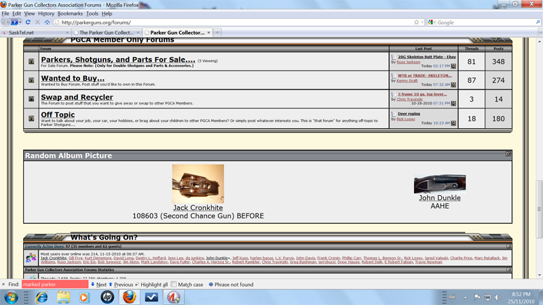Enable the Match case checkbox
This screenshot has height=305, width=543.
coord(174,285)
